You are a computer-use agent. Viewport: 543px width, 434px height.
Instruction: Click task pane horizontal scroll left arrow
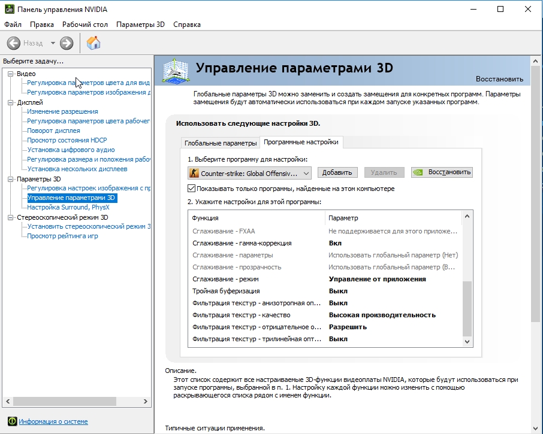(8, 402)
